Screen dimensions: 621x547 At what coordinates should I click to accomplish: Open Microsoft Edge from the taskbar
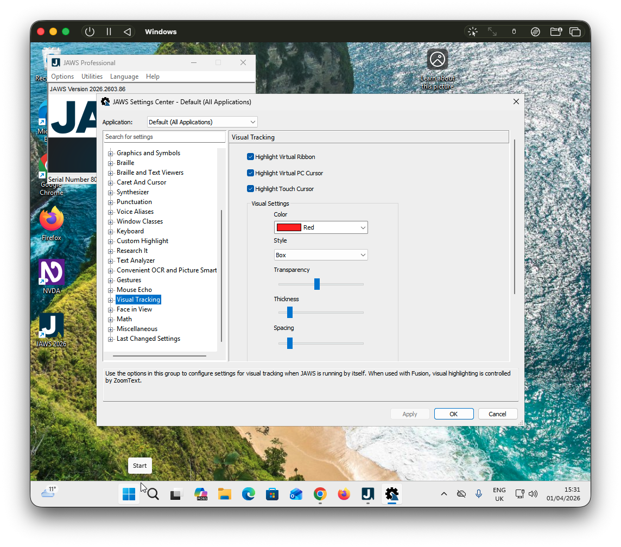[248, 494]
